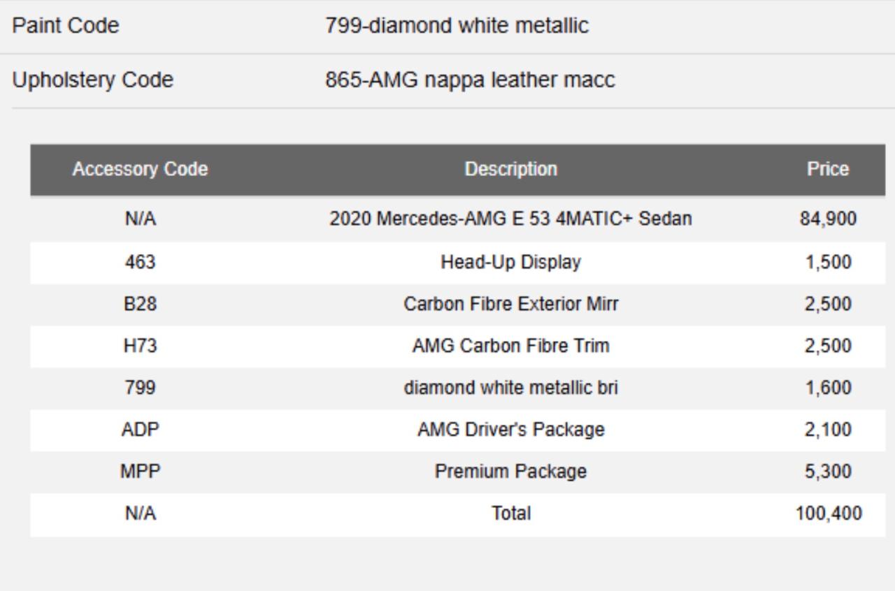Image resolution: width=895 pixels, height=591 pixels.
Task: Select the Mercedes-AMG E 53 4MATIC+ Sedan description
Action: (510, 219)
